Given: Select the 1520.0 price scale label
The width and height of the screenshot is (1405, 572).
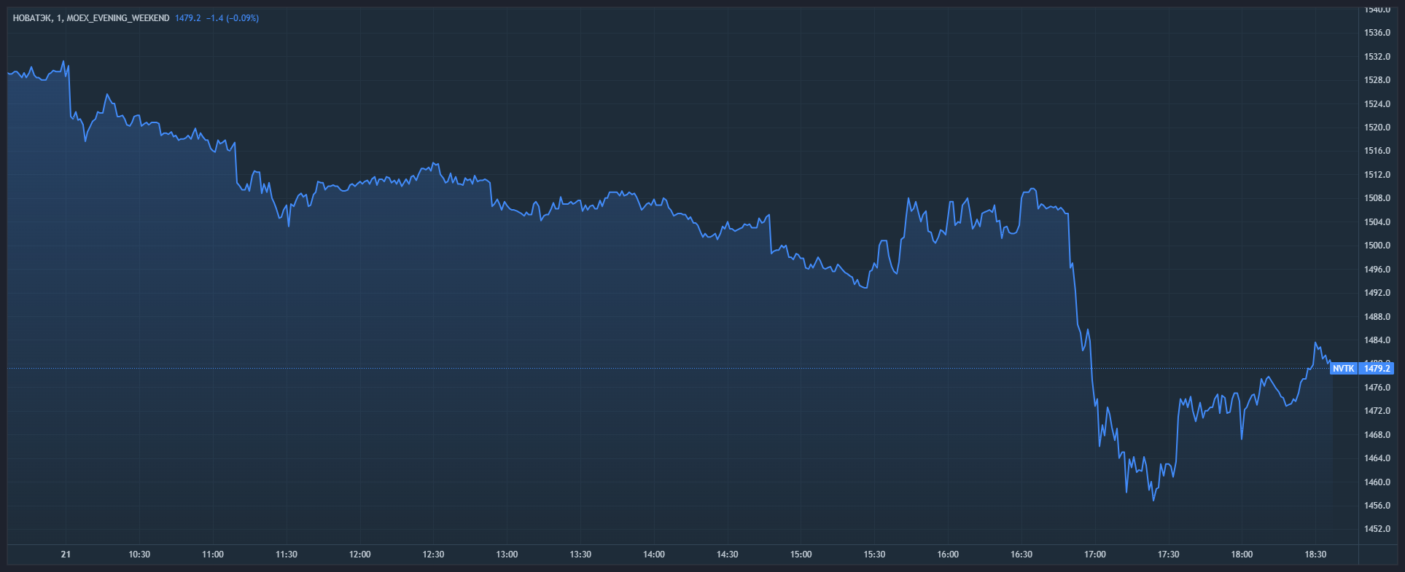Looking at the screenshot, I should (x=1377, y=128).
